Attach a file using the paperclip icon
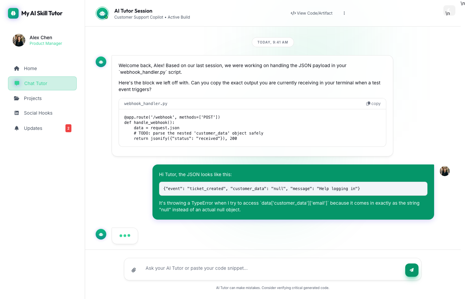Viewport: 465px width, 299px height. 134,269
